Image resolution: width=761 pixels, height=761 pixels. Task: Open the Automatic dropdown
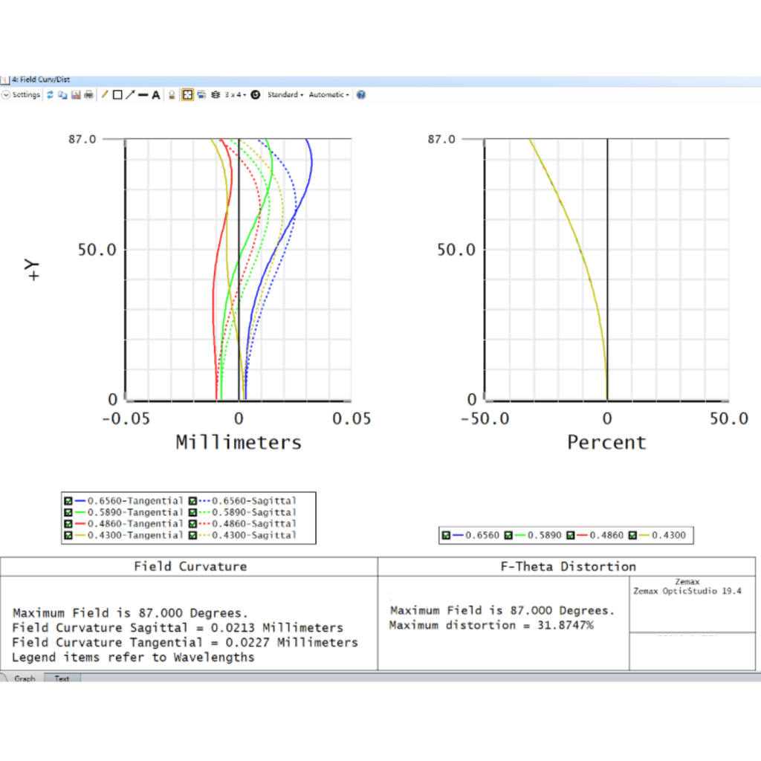coord(328,95)
